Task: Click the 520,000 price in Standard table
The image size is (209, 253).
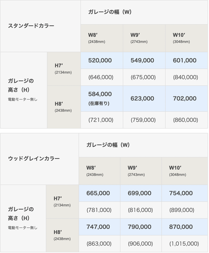Action: pos(100,61)
